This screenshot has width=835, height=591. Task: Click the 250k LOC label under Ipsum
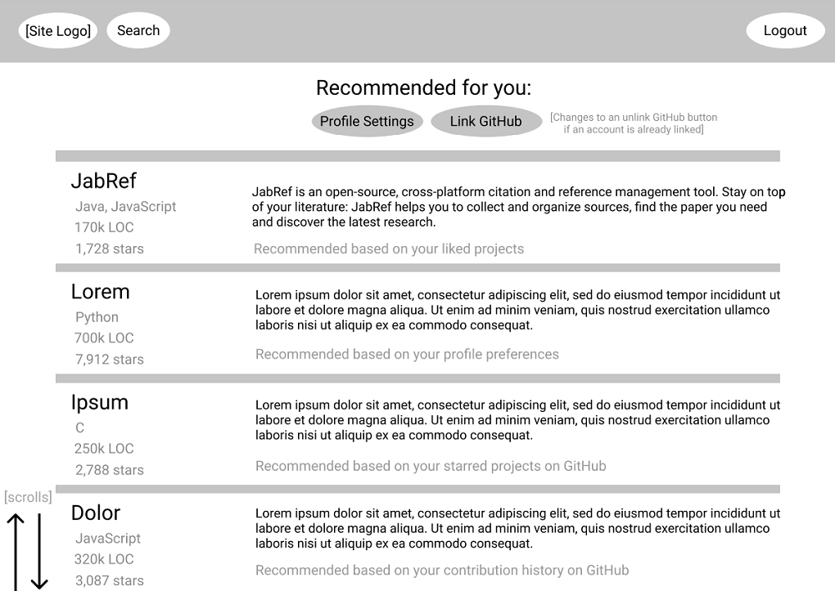[104, 449]
